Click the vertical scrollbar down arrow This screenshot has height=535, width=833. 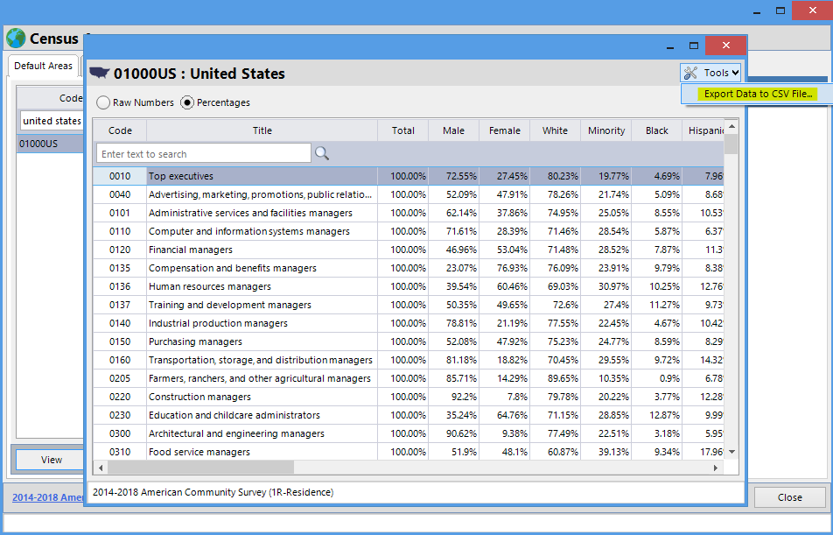[731, 452]
